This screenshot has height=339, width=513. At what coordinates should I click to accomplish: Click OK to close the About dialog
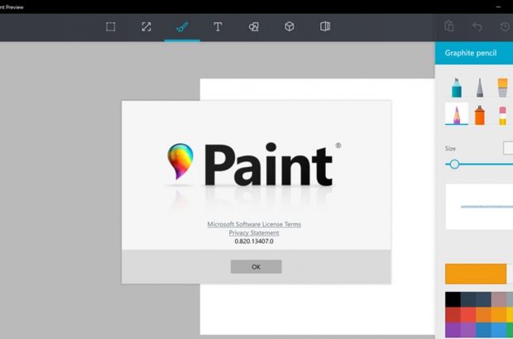(256, 267)
